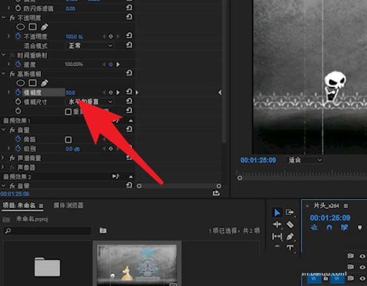
Task: Toggle linked selection in timeline
Action: [x=344, y=227]
